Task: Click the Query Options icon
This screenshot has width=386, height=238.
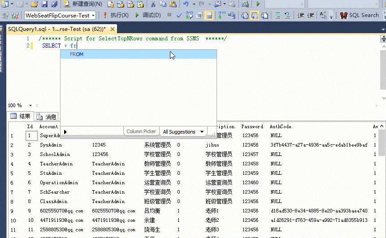Action: coord(199,16)
